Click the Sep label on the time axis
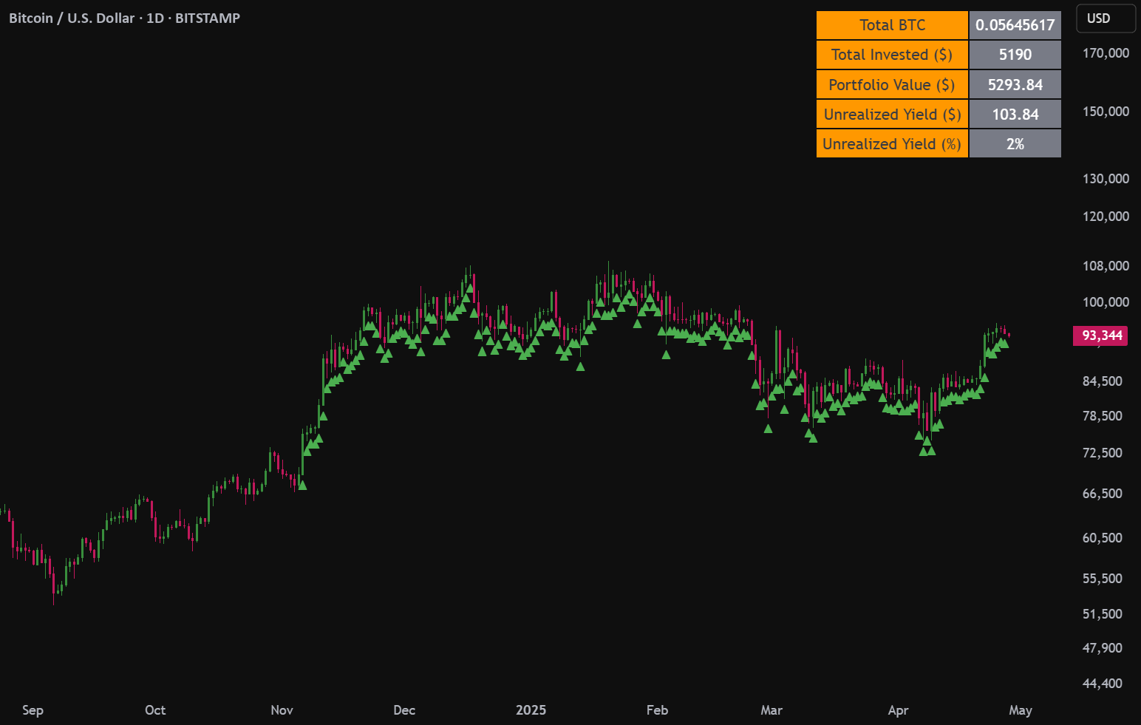The image size is (1141, 725). point(33,710)
